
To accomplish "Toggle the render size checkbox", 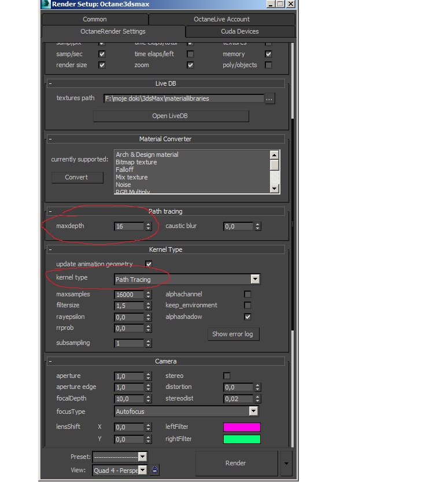I will [x=102, y=65].
